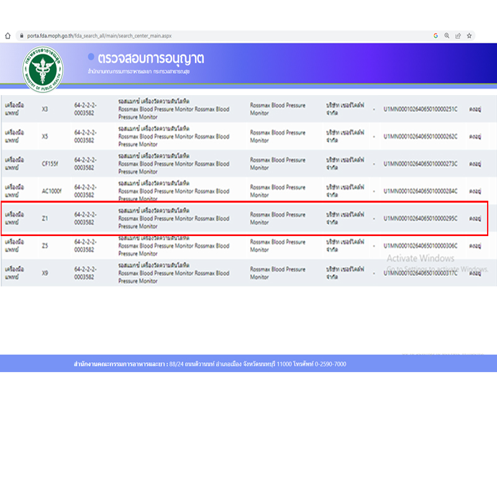This screenshot has height=497, width=497.
Task: Click license number ending in 0000295C
Action: pos(420,219)
